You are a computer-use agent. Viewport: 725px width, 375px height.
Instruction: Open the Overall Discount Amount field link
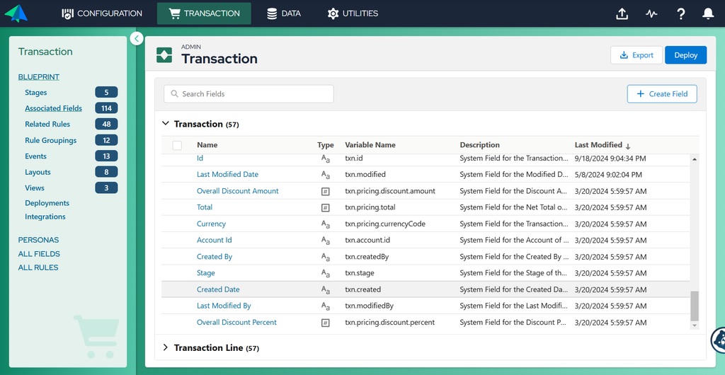(x=238, y=191)
